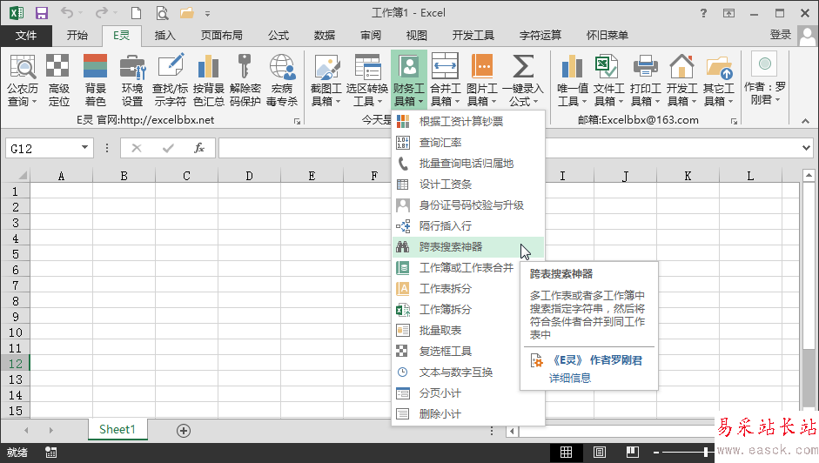
Task: Click the 作者：罗刚君 author button
Action: coord(765,78)
